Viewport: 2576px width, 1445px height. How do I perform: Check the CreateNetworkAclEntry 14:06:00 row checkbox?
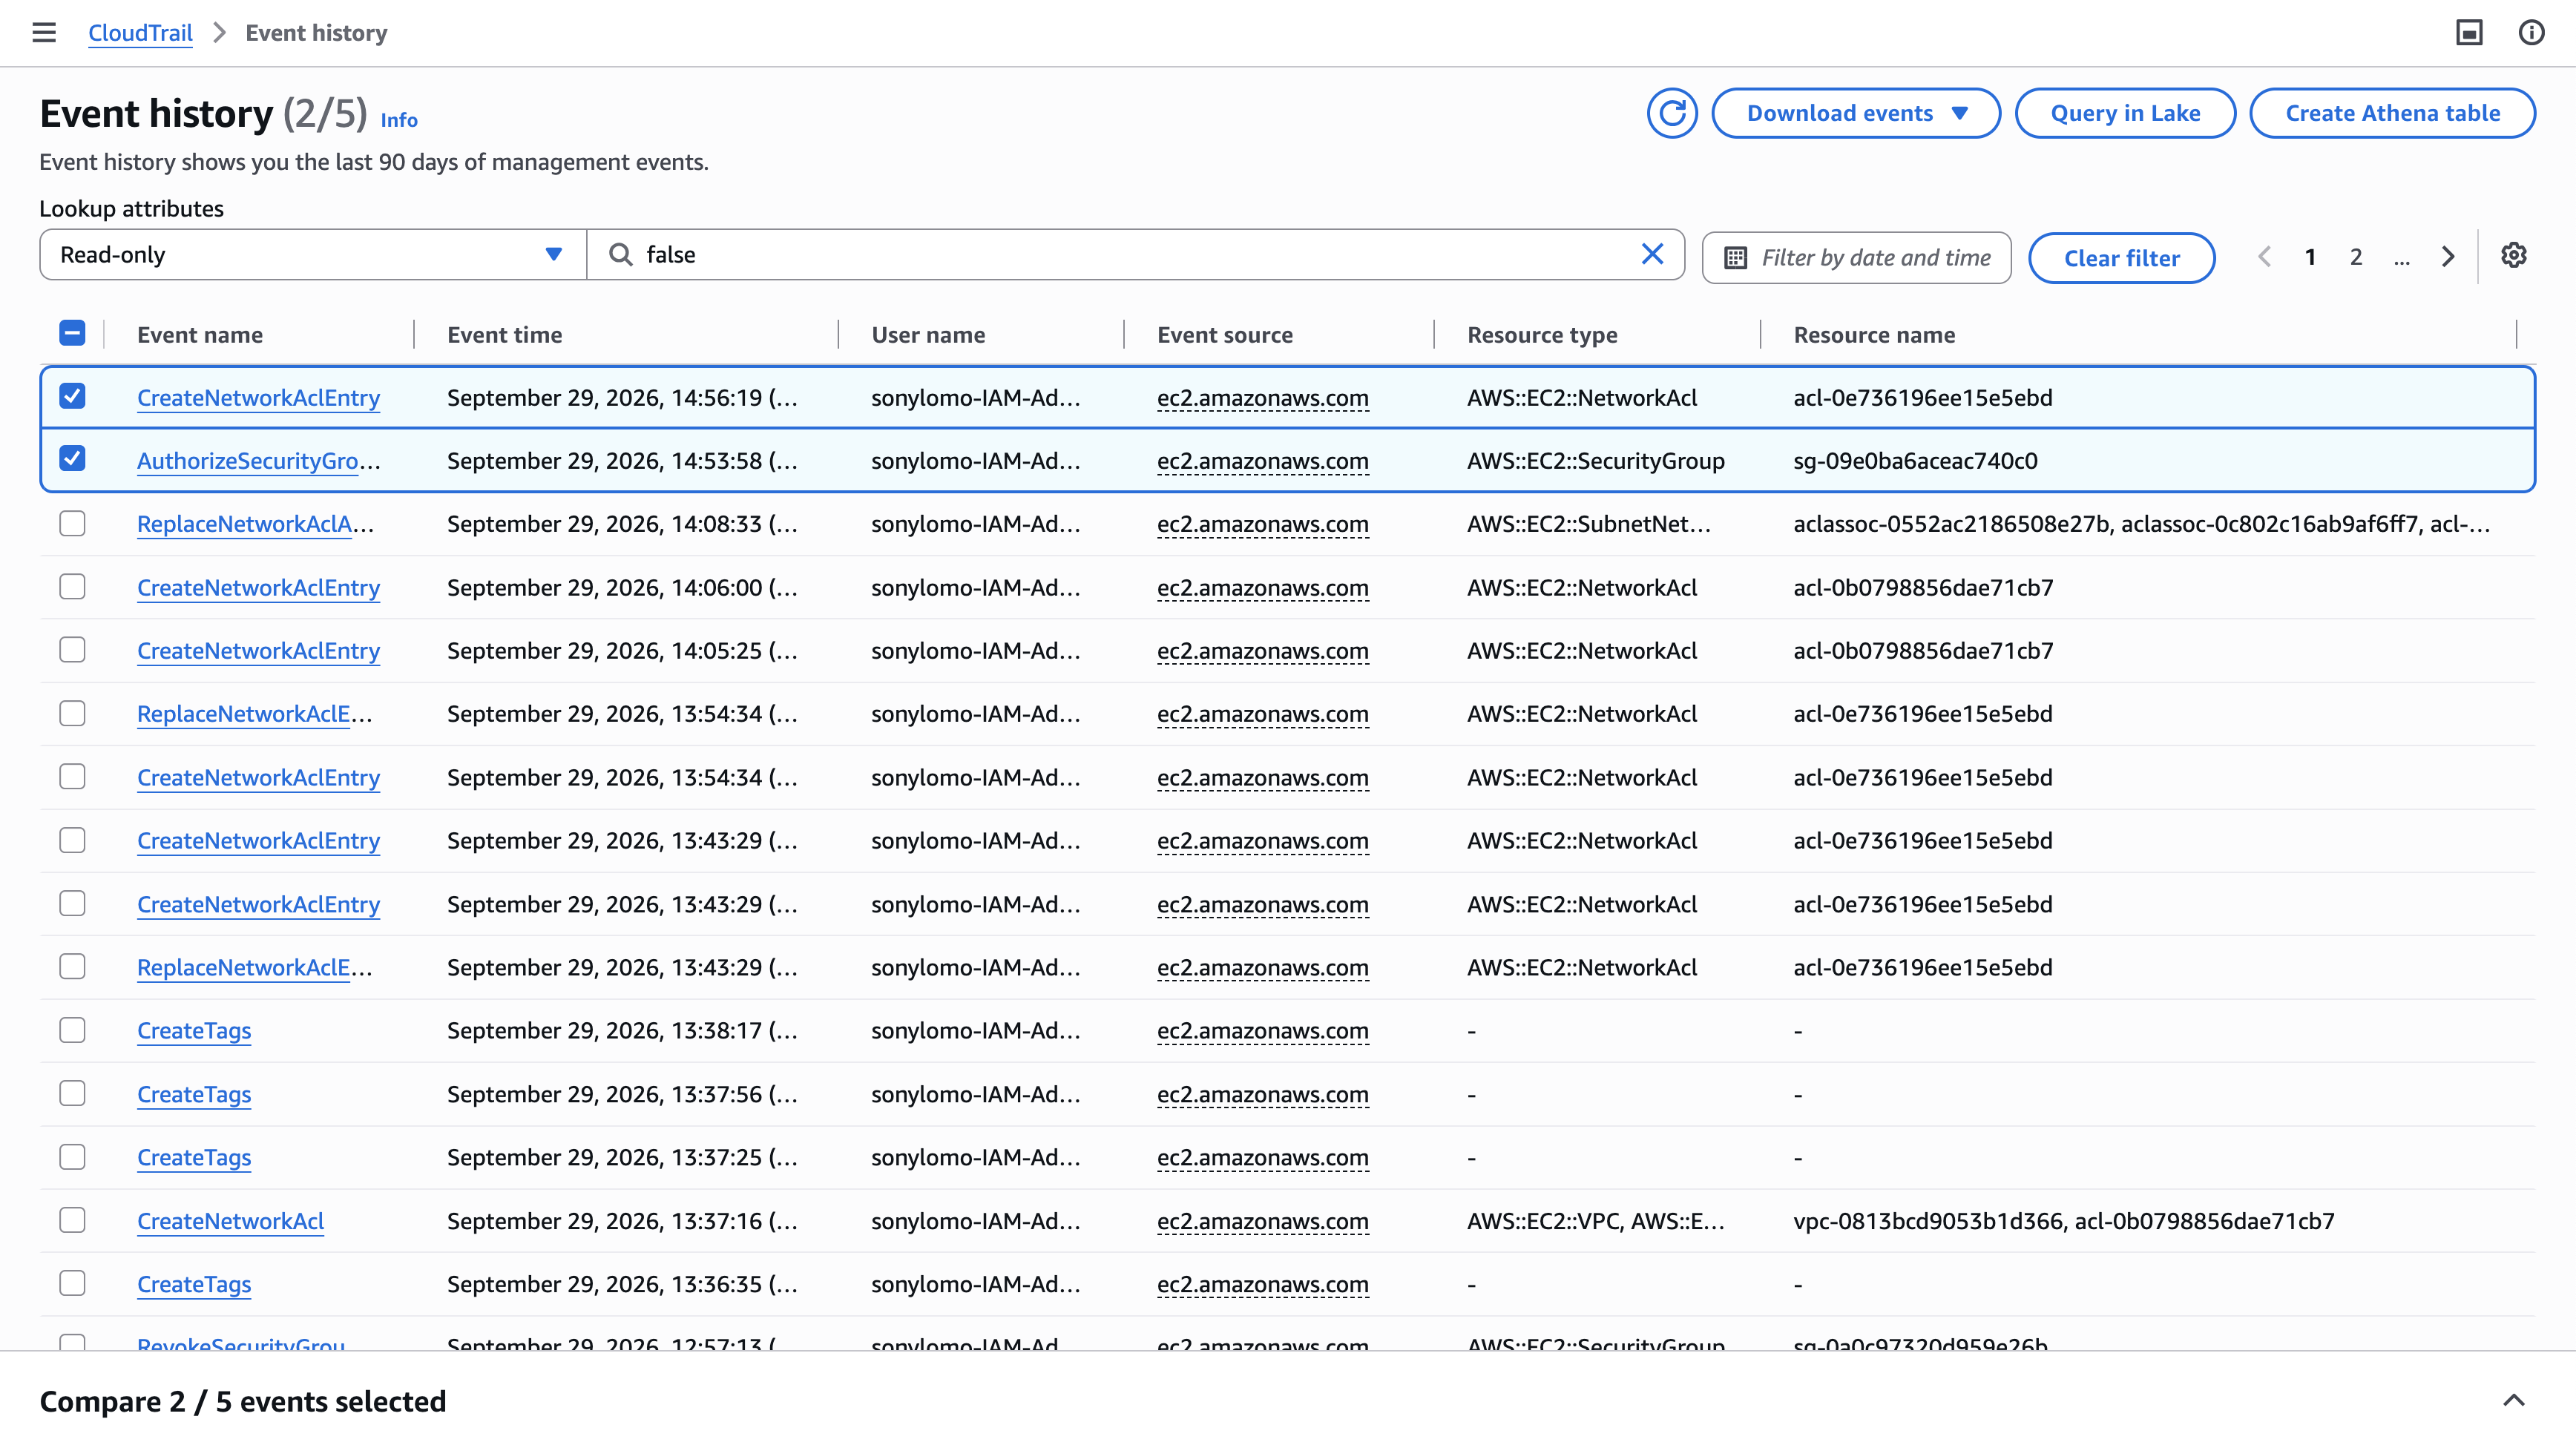tap(72, 586)
